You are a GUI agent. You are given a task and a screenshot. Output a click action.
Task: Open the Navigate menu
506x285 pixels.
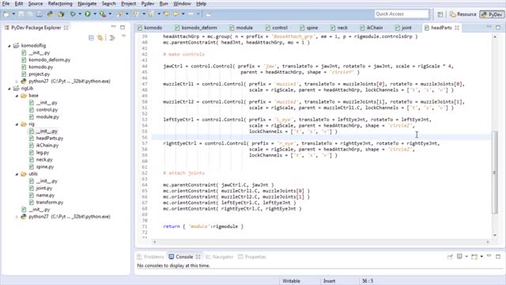click(x=87, y=4)
